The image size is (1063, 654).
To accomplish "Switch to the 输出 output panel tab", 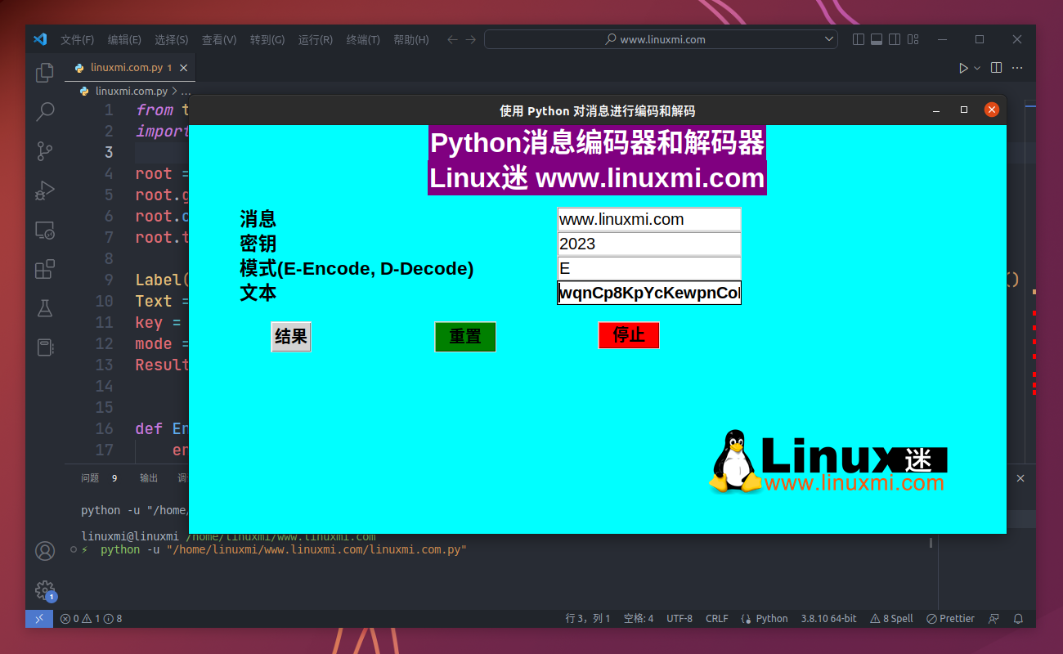I will (149, 478).
